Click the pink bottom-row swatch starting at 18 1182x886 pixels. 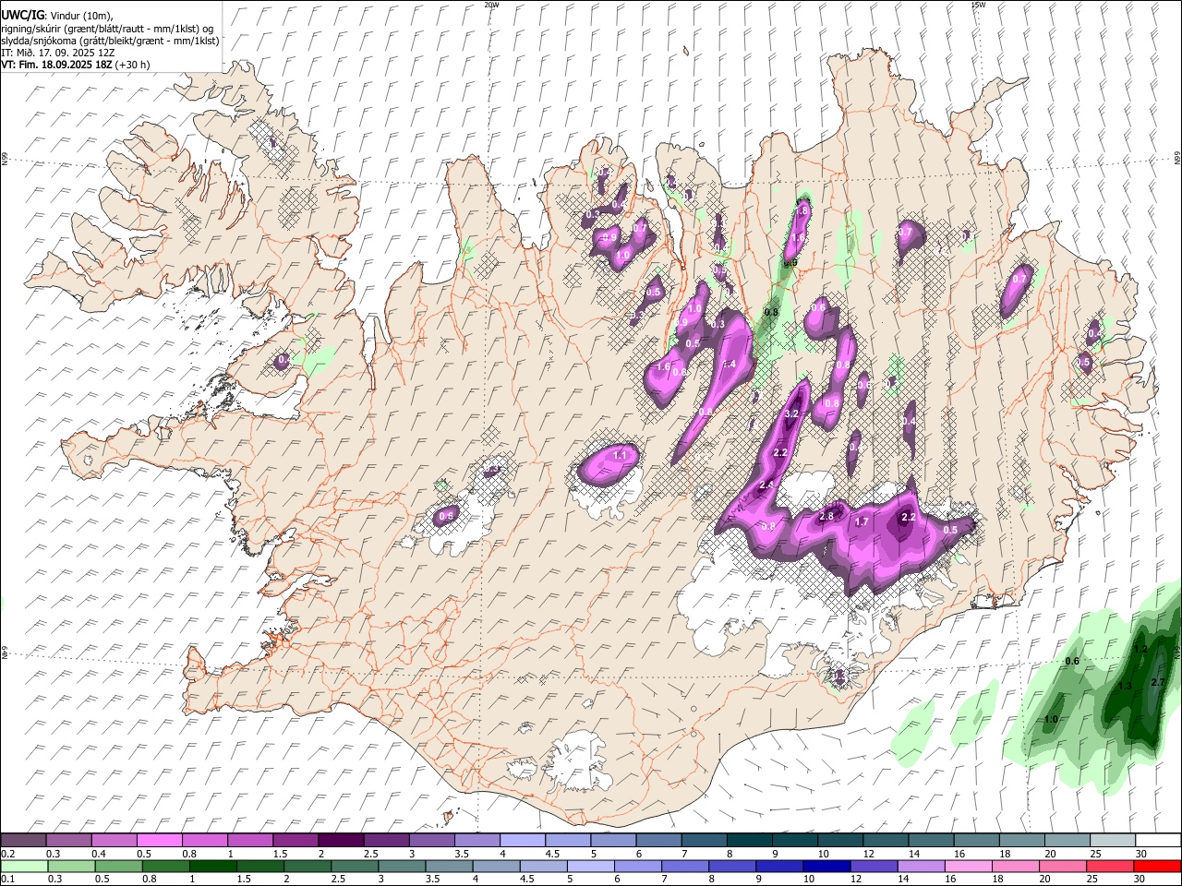point(1015,866)
